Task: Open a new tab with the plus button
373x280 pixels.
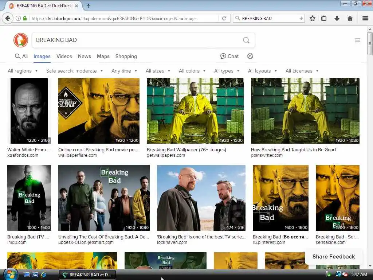Action: click(x=89, y=6)
